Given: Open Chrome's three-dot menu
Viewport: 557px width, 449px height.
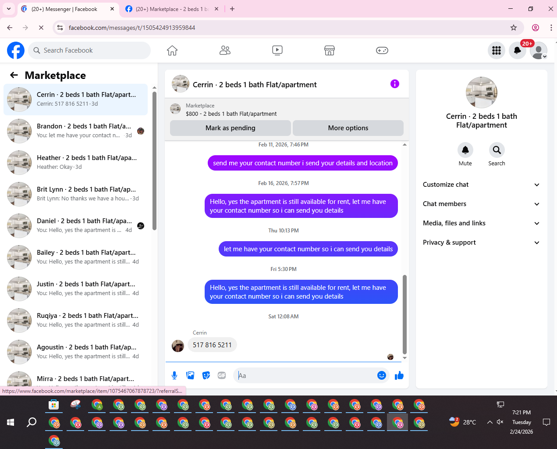Looking at the screenshot, I should click(x=551, y=28).
